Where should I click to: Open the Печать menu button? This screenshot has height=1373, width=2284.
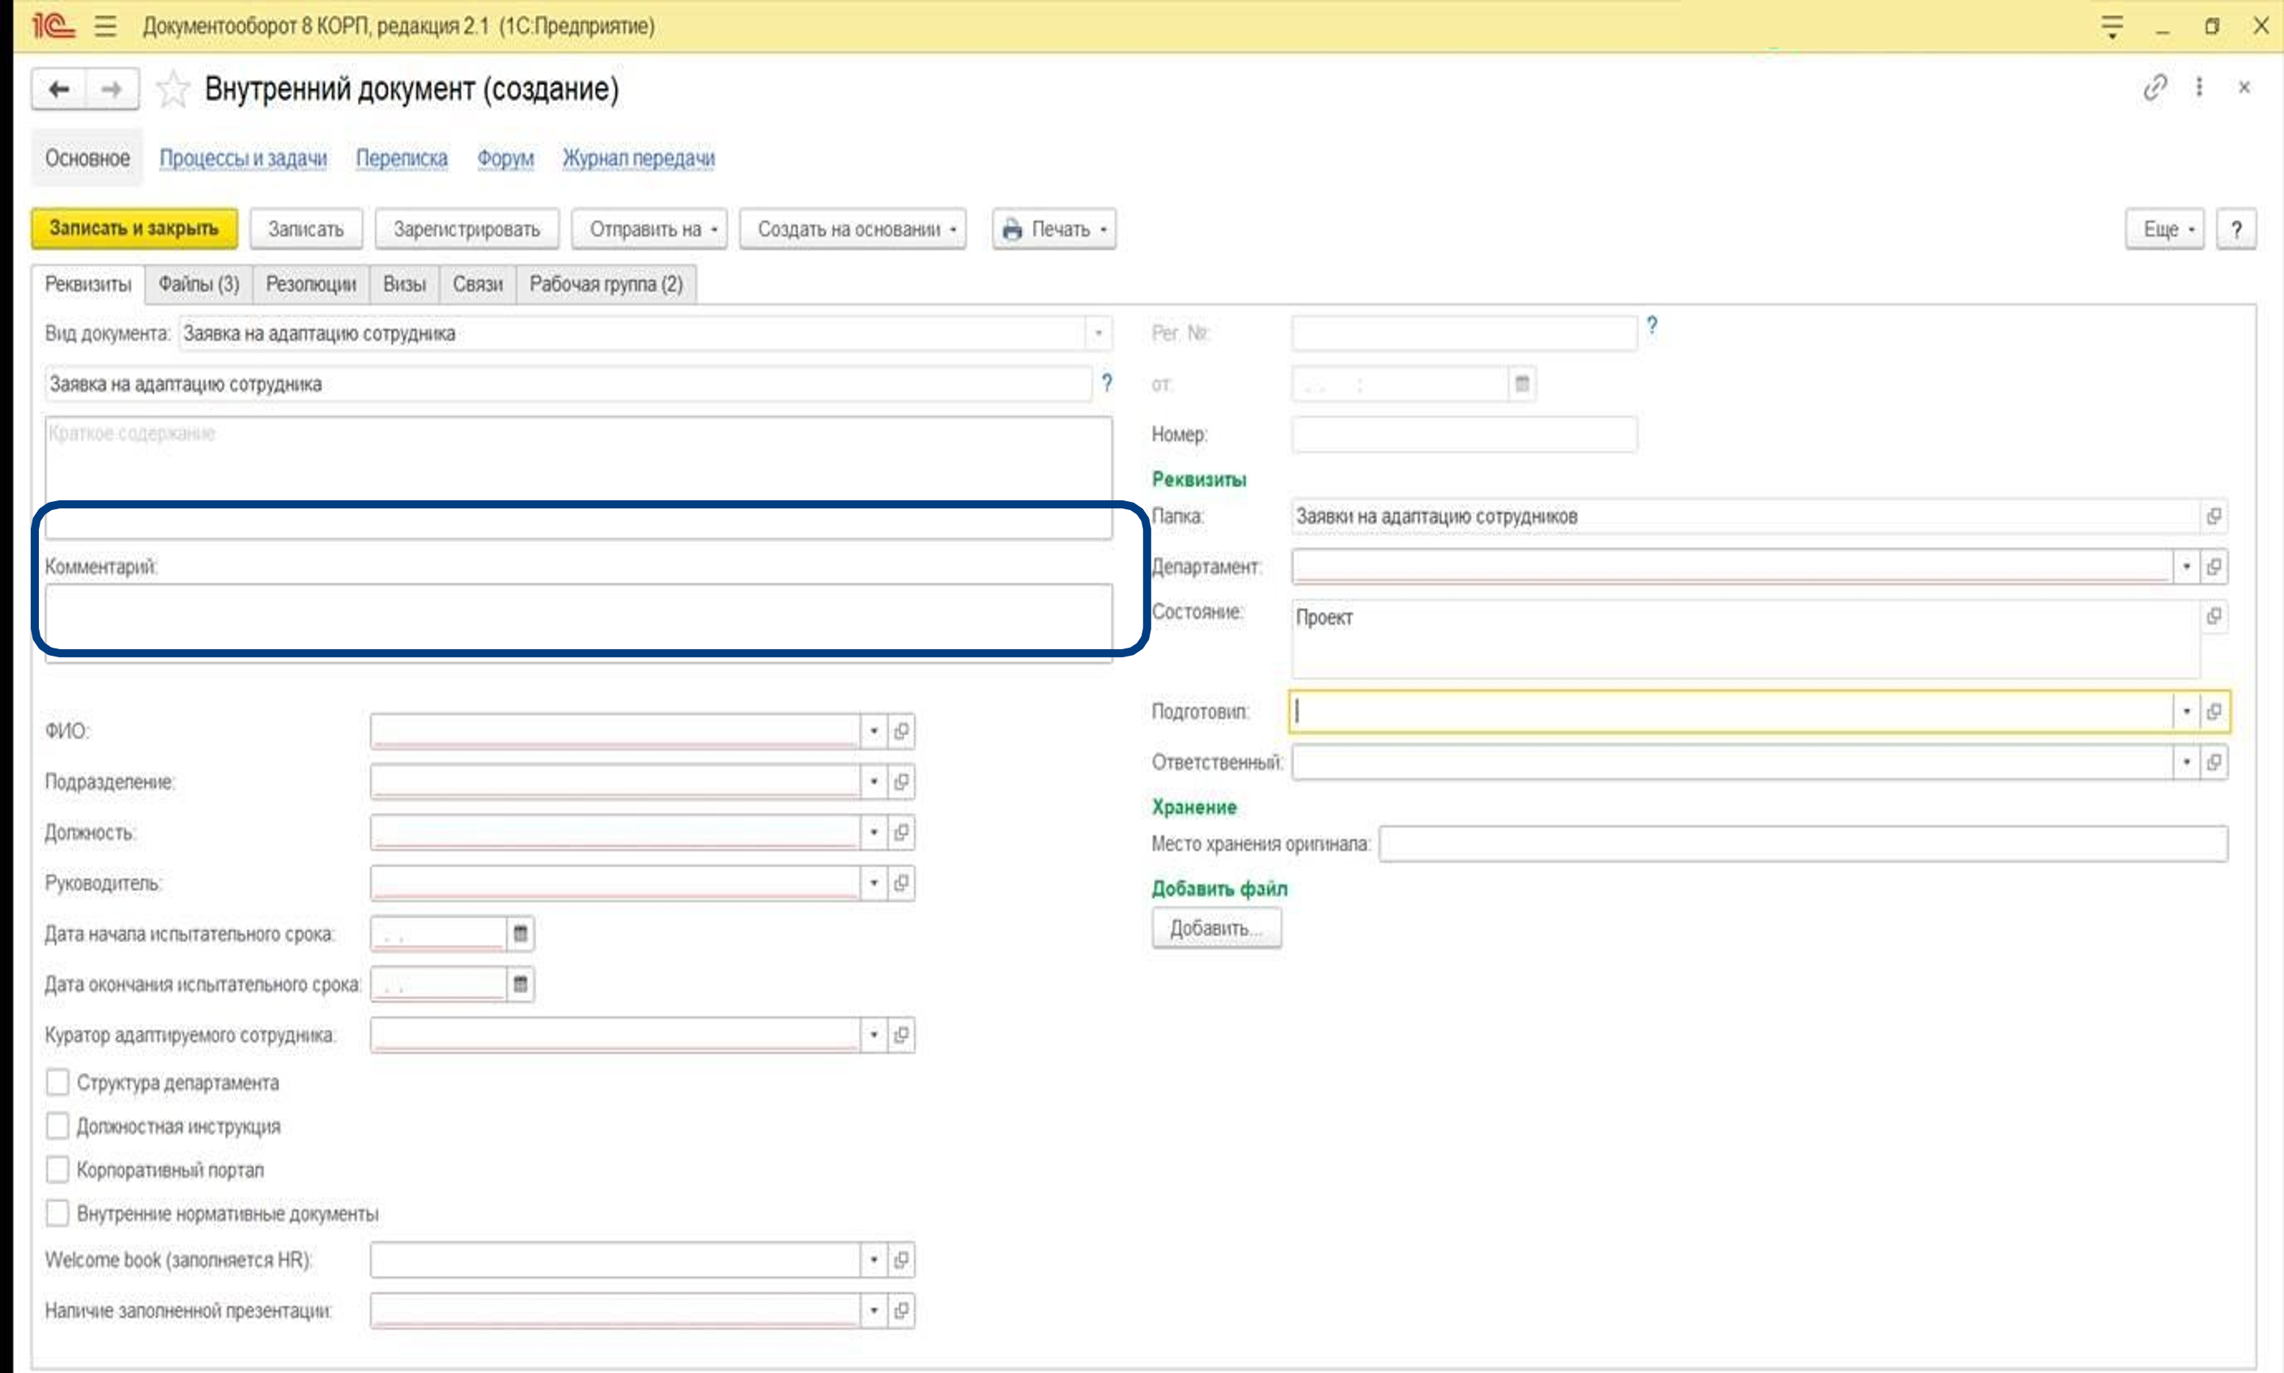(x=1055, y=228)
